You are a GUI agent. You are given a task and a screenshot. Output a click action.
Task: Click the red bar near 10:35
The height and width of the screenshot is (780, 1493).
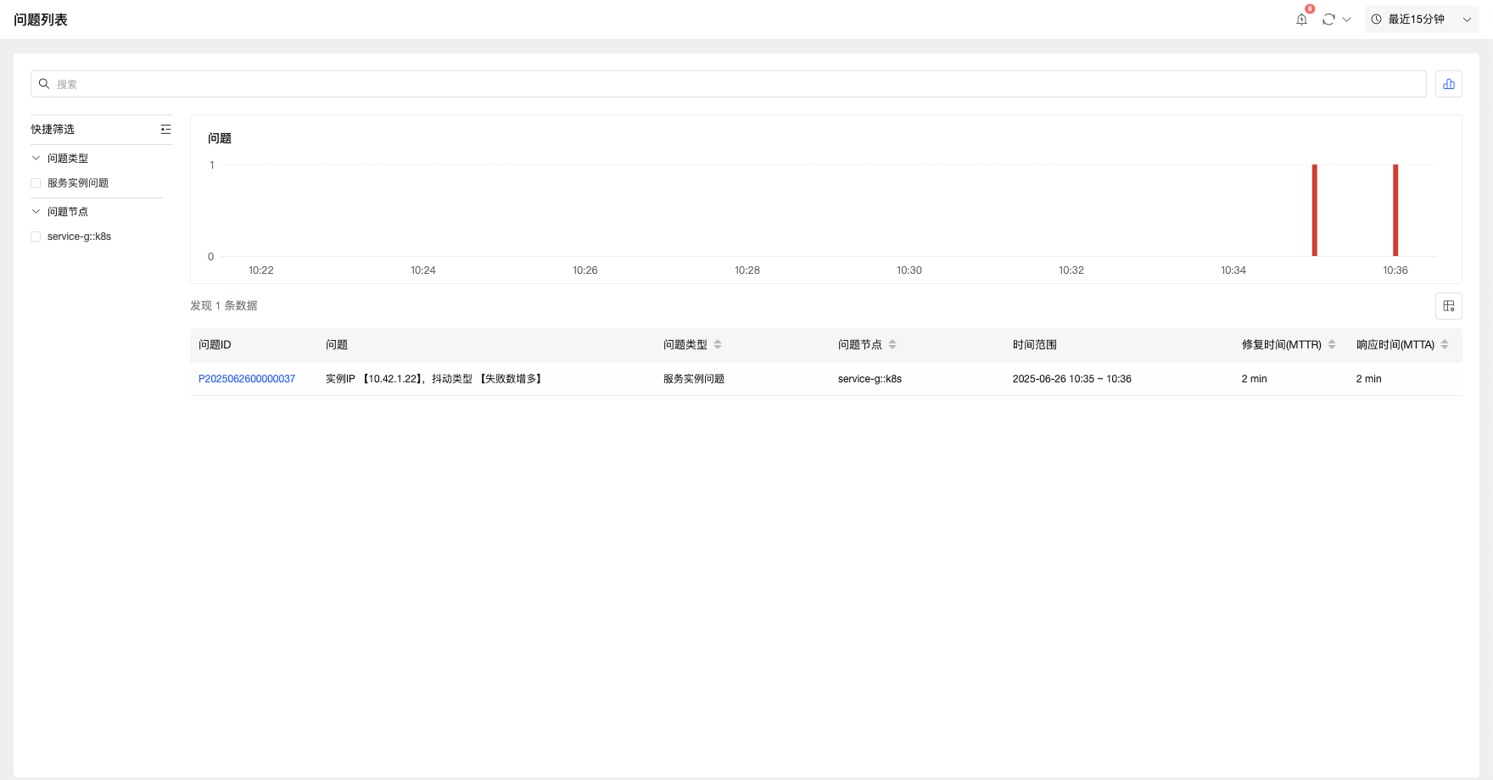(x=1315, y=210)
